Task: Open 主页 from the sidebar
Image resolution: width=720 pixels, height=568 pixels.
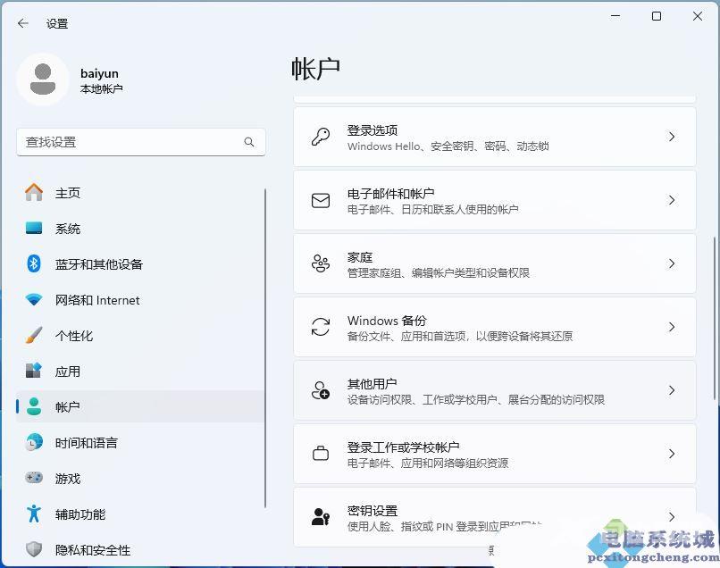Action: [x=68, y=193]
